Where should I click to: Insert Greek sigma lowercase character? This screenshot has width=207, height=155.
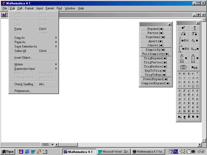(180, 103)
